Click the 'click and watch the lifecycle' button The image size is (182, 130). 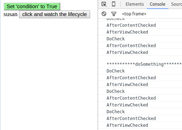(55, 14)
